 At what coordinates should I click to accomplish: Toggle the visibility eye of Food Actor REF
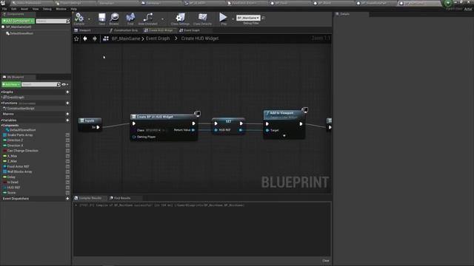[x=67, y=166]
